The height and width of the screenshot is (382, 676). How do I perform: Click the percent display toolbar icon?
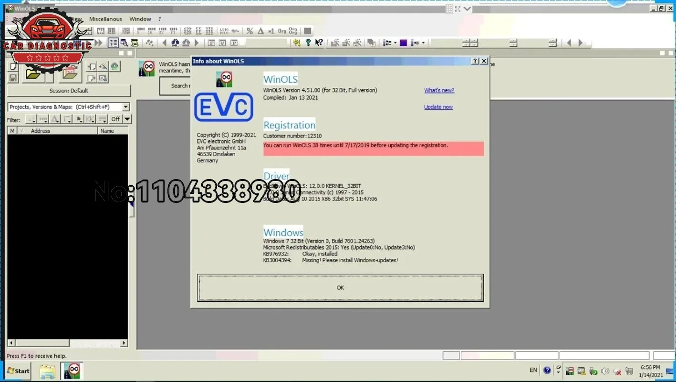tap(250, 31)
